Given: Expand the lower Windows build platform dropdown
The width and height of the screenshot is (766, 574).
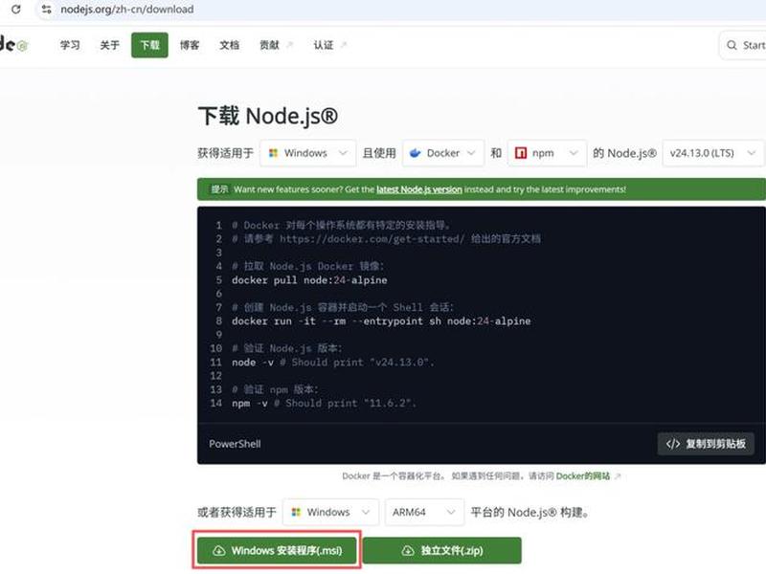Looking at the screenshot, I should [330, 512].
